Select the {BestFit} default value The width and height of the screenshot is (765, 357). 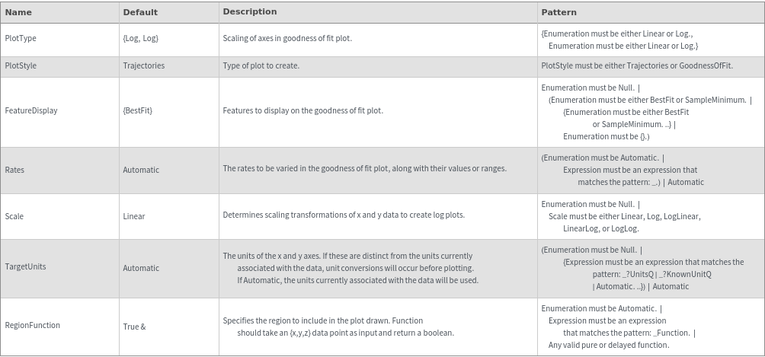(137, 110)
